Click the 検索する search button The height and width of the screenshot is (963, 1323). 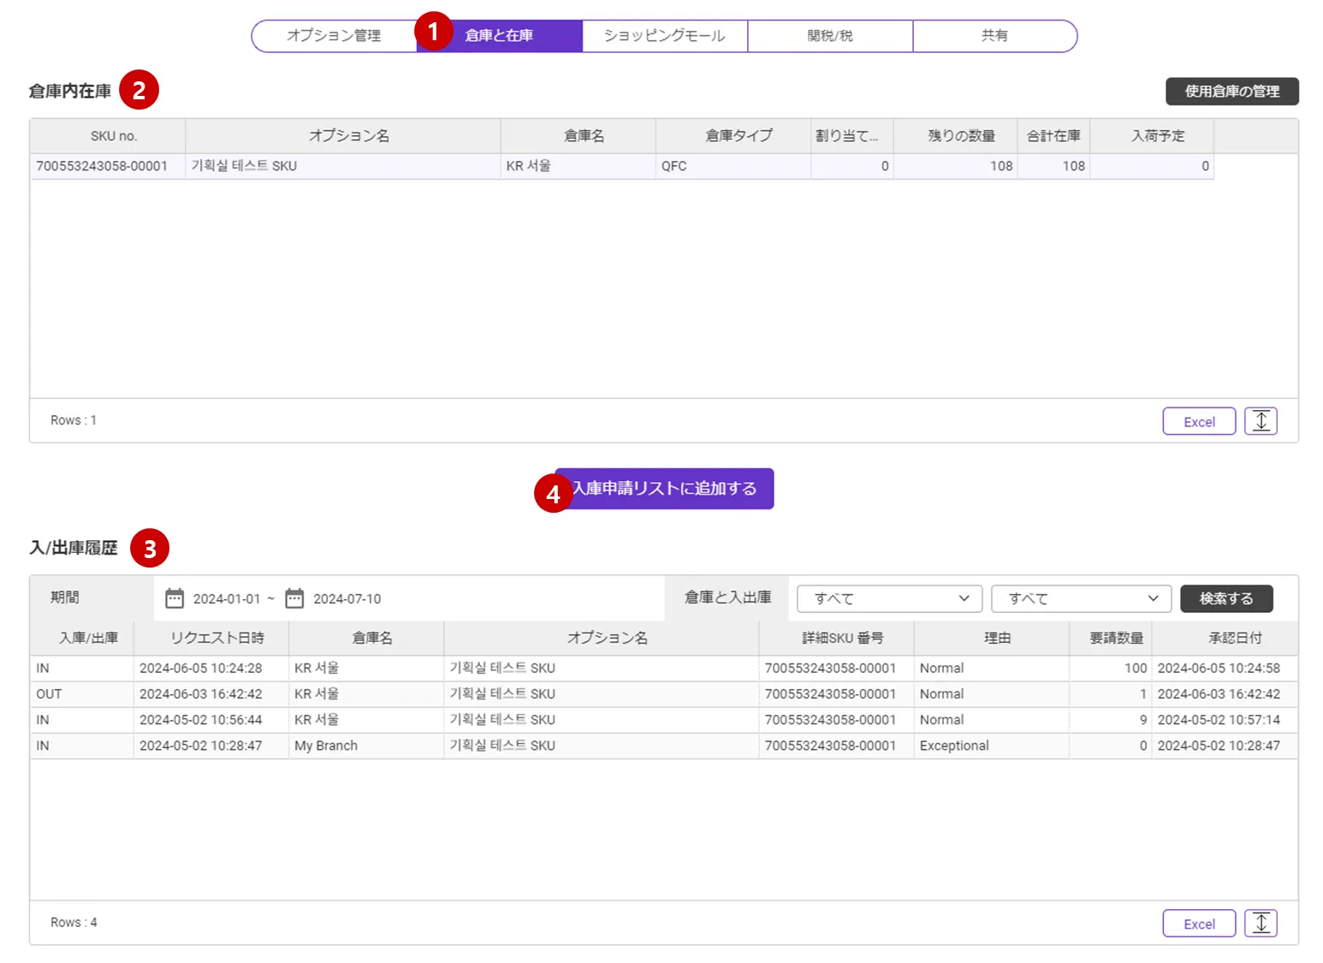(1225, 598)
